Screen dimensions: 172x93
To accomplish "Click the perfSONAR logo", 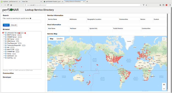I will [x=10, y=10].
